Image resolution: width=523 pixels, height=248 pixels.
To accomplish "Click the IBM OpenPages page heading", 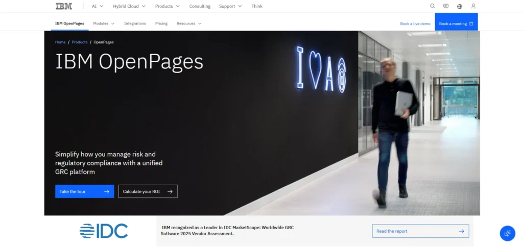I will click(x=129, y=62).
